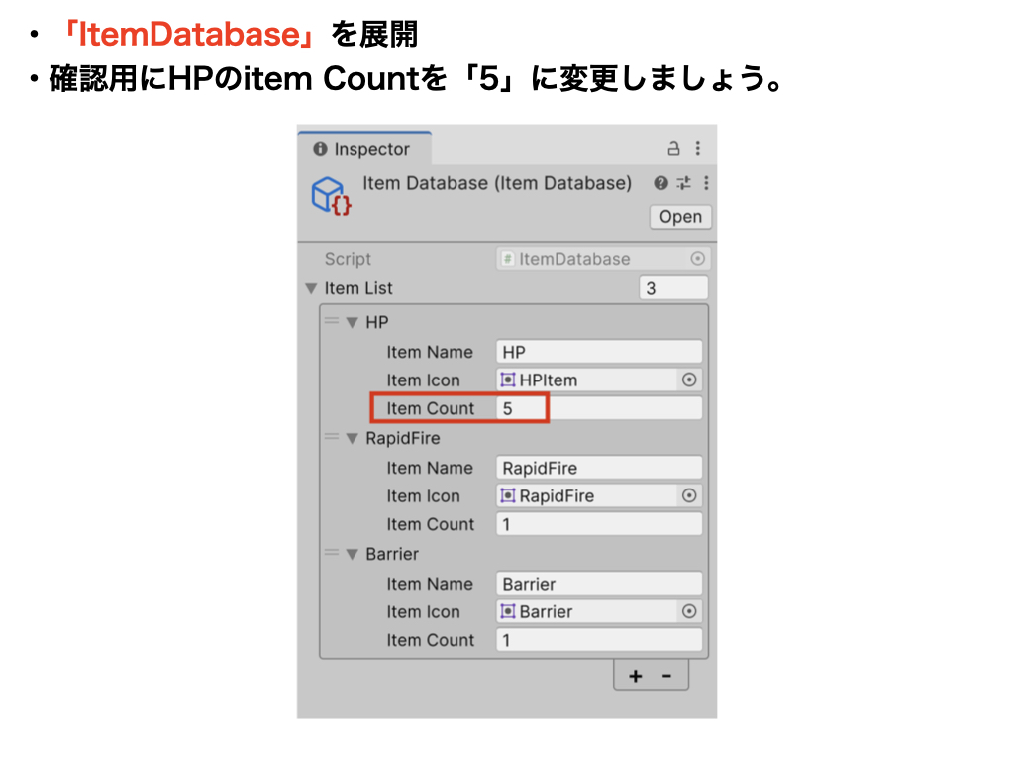1014x761 pixels.
Task: Click the Inspector lock icon
Action: point(673,149)
